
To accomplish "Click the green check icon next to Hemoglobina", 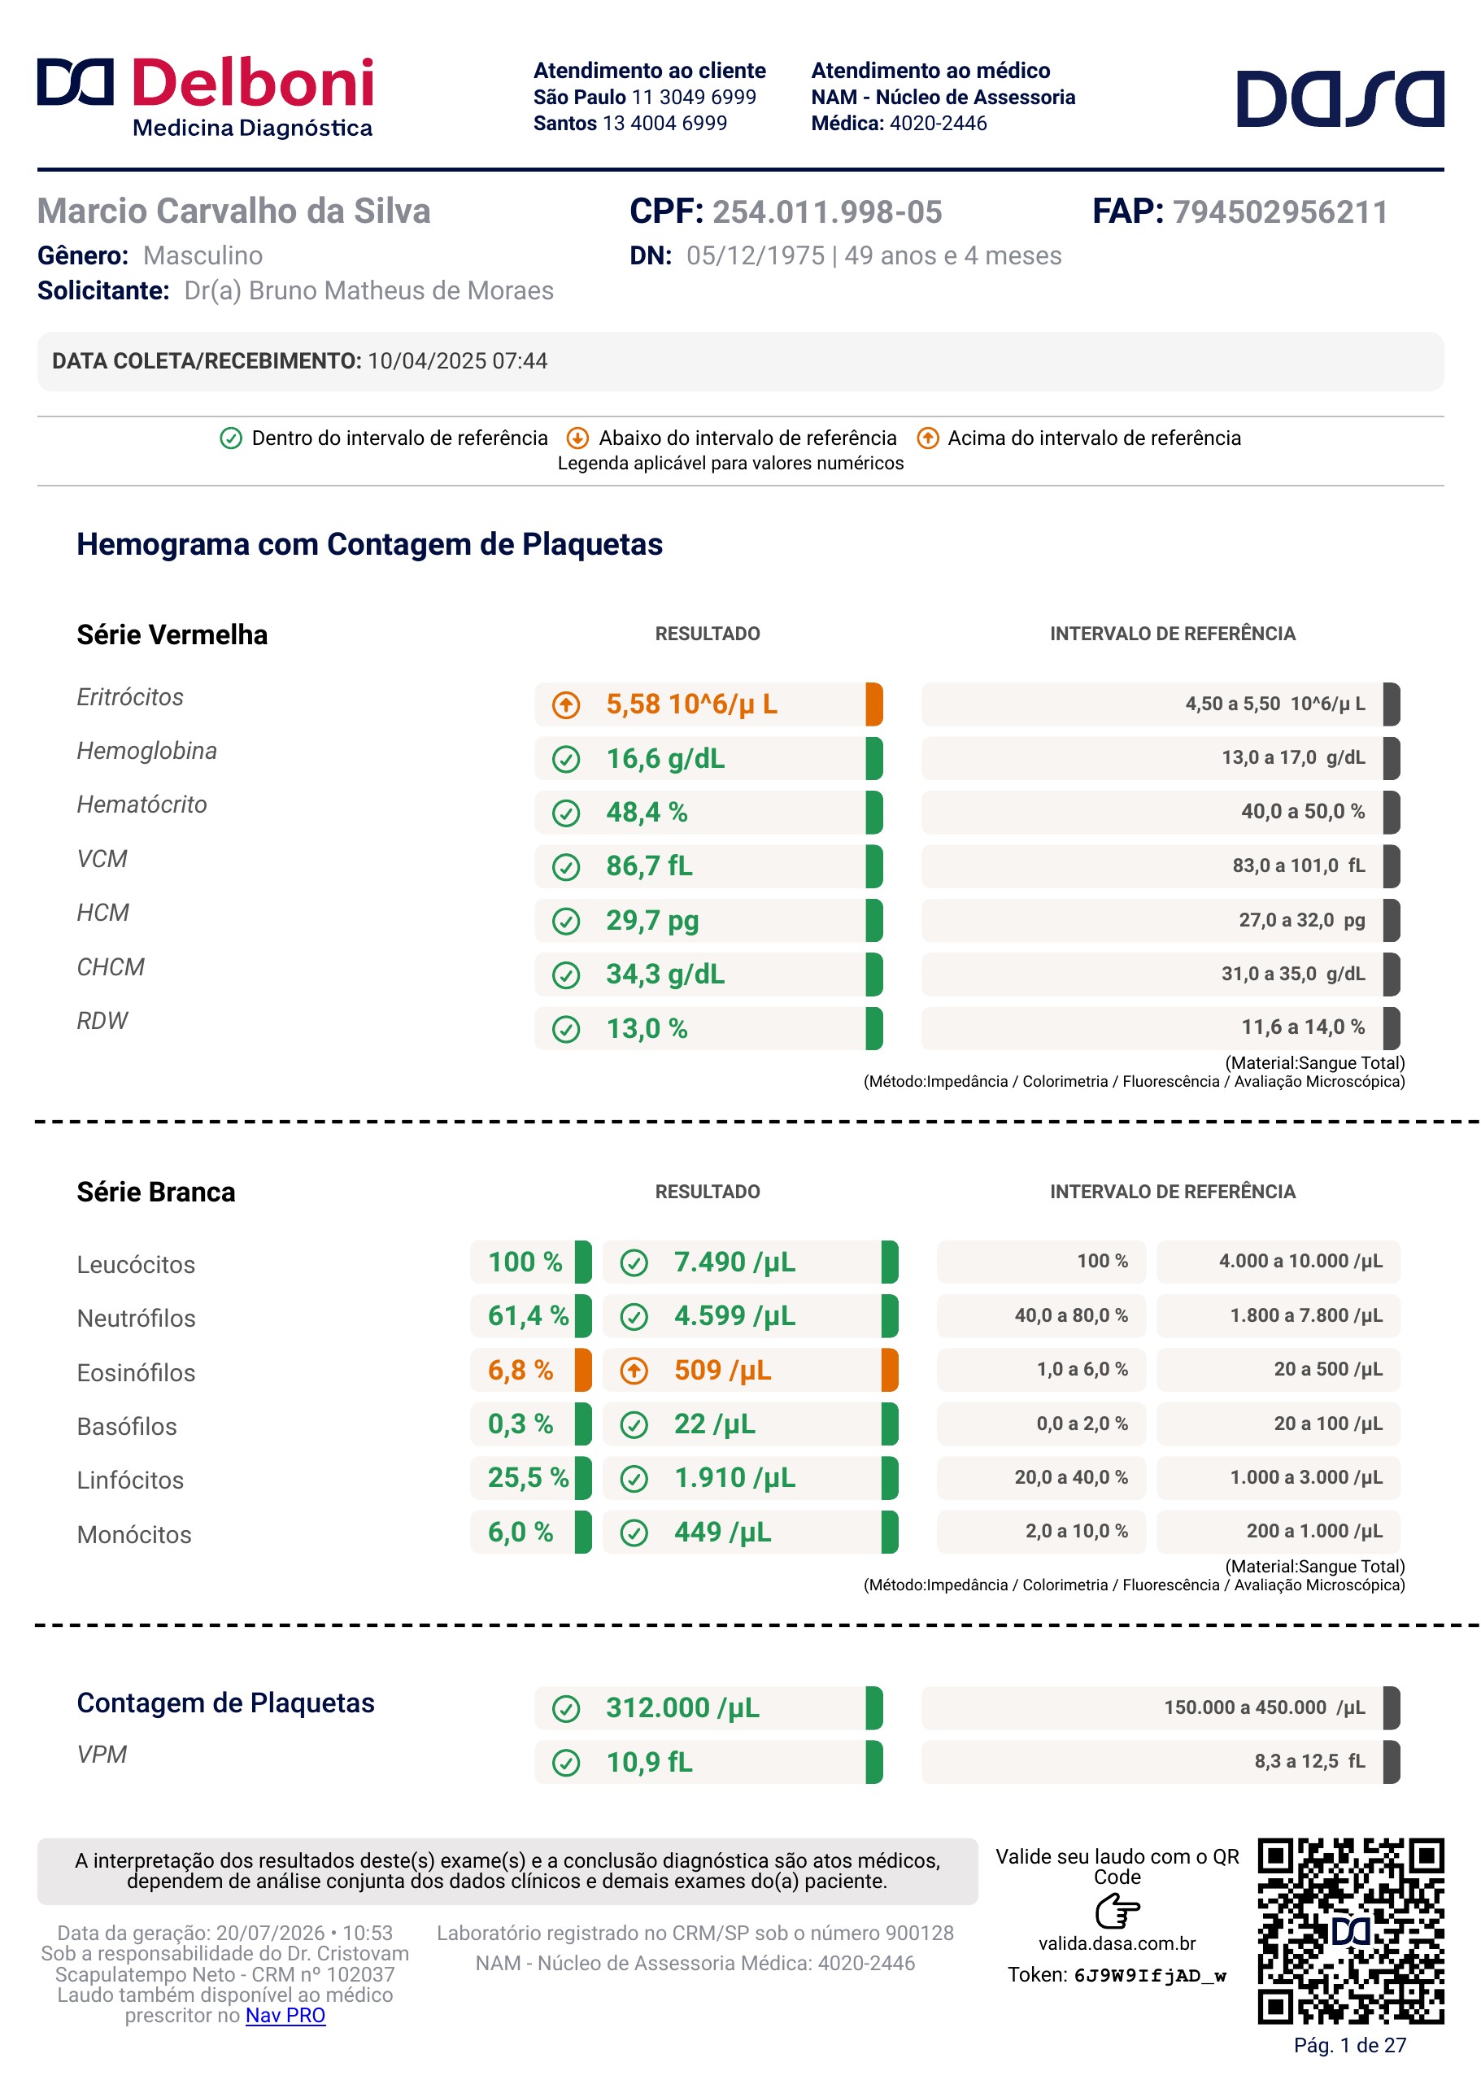I will click(566, 759).
